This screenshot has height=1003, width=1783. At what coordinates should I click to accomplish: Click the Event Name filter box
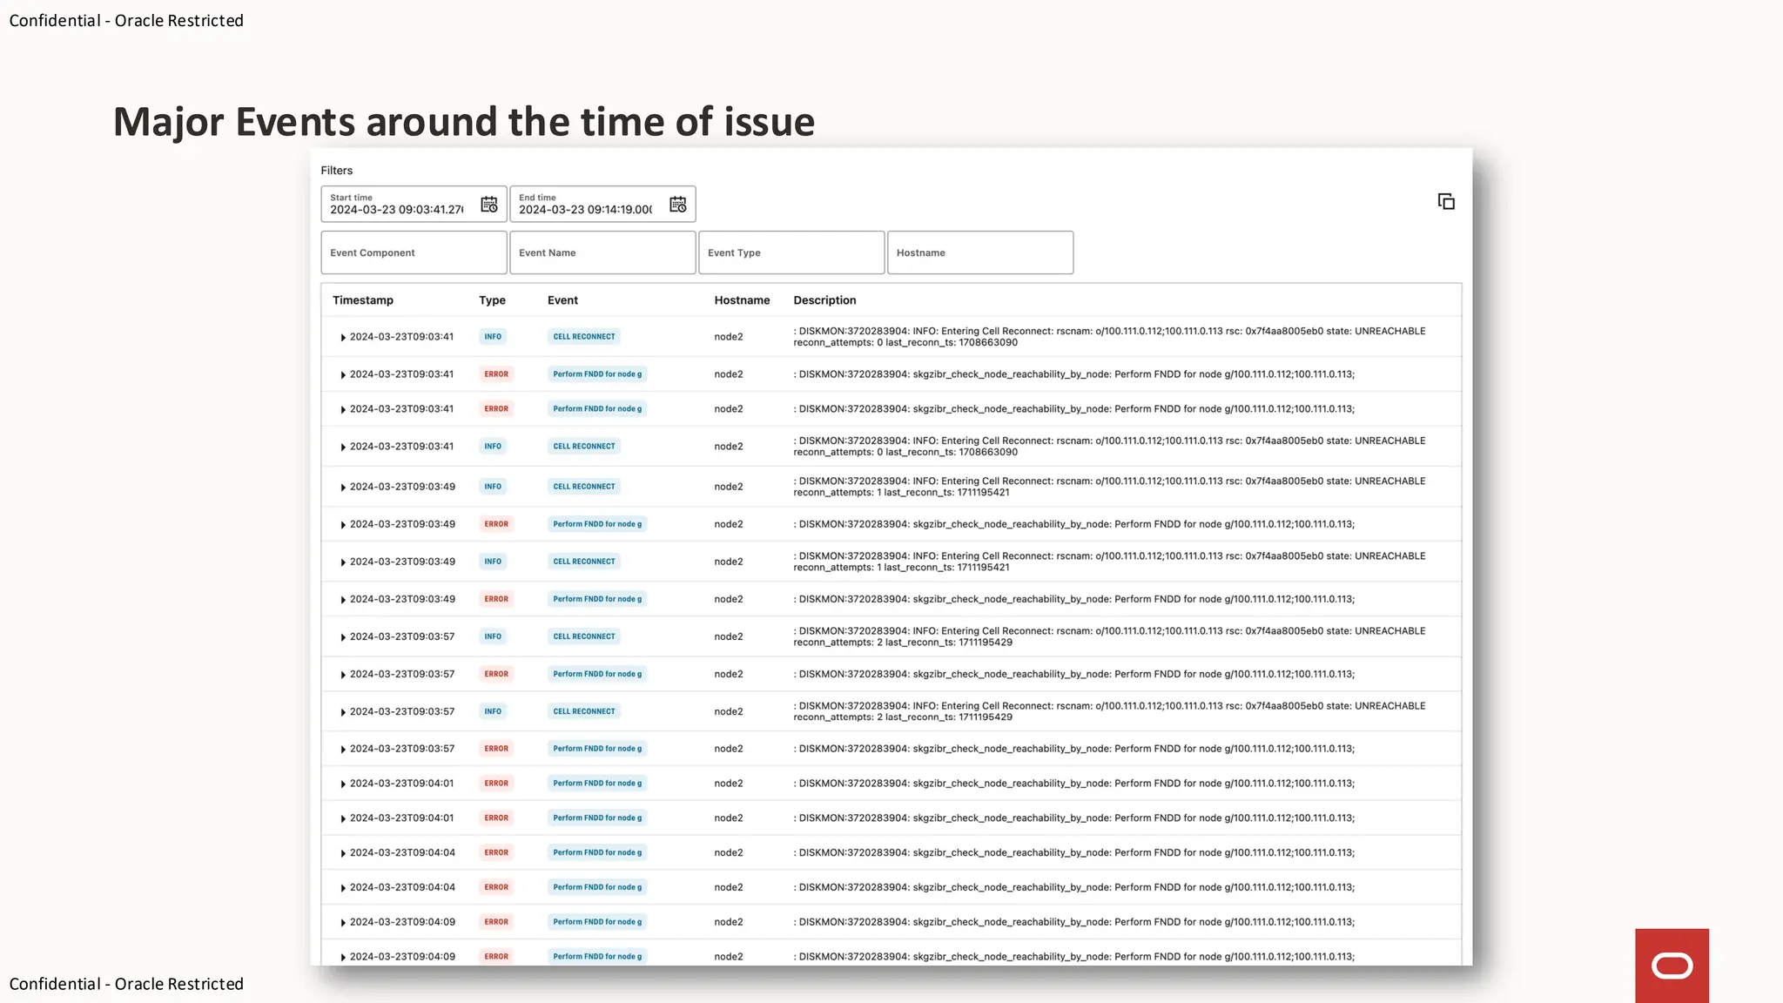[x=602, y=252]
